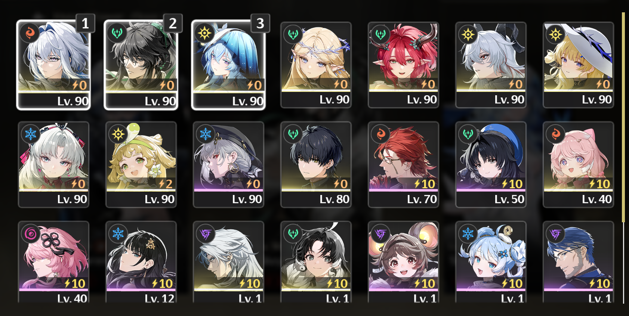The width and height of the screenshot is (629, 316).
Task: Choose the blonde elf with thorn crown
Action: pos(316,65)
